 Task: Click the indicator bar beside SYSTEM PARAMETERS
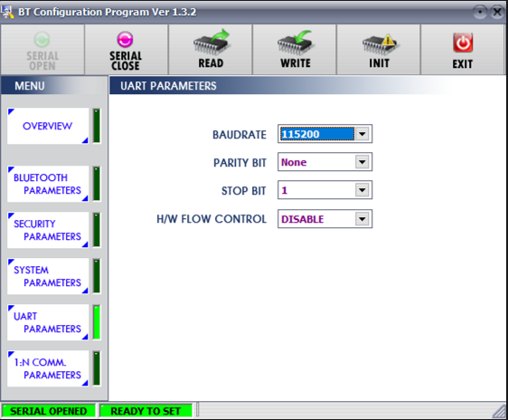pos(97,276)
